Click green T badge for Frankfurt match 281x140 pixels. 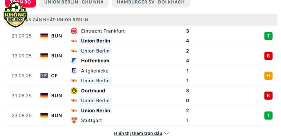[268, 36]
